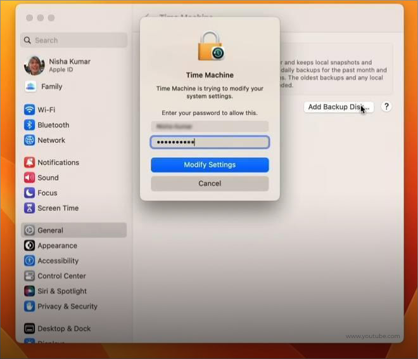Click the blurred username field
The image size is (418, 359).
click(x=210, y=126)
